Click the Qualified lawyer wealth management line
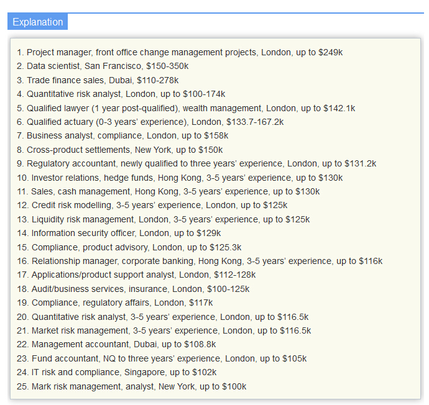This screenshot has height=405, width=429. coord(187,108)
